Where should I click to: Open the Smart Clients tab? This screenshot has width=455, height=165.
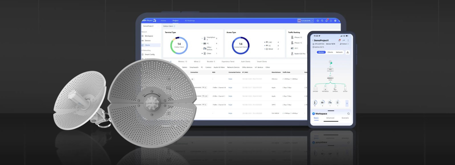[x=262, y=61]
